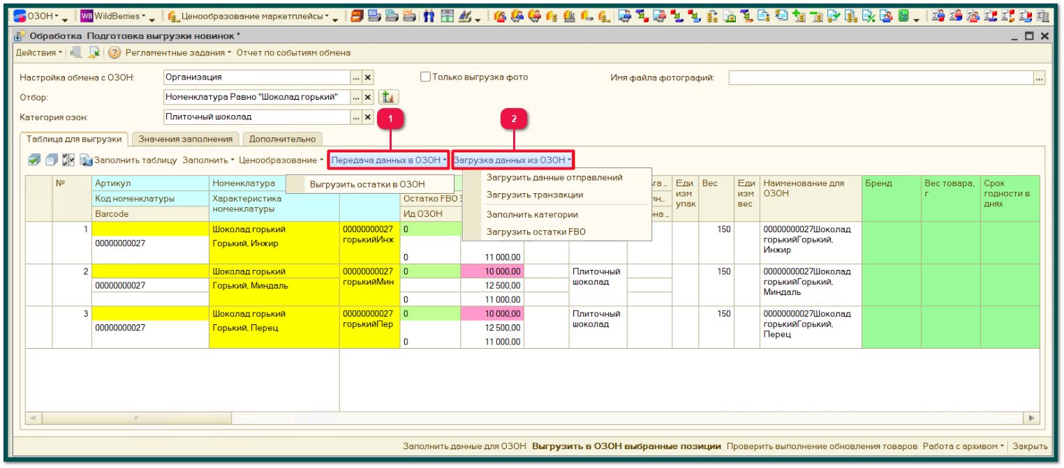Screen dimensions: 1064x468
Task: Open the Ценообразование table dropdown
Action: 281,160
